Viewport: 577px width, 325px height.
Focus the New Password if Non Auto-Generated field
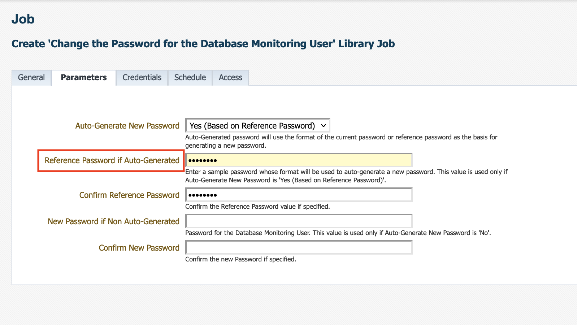pyautogui.click(x=299, y=221)
